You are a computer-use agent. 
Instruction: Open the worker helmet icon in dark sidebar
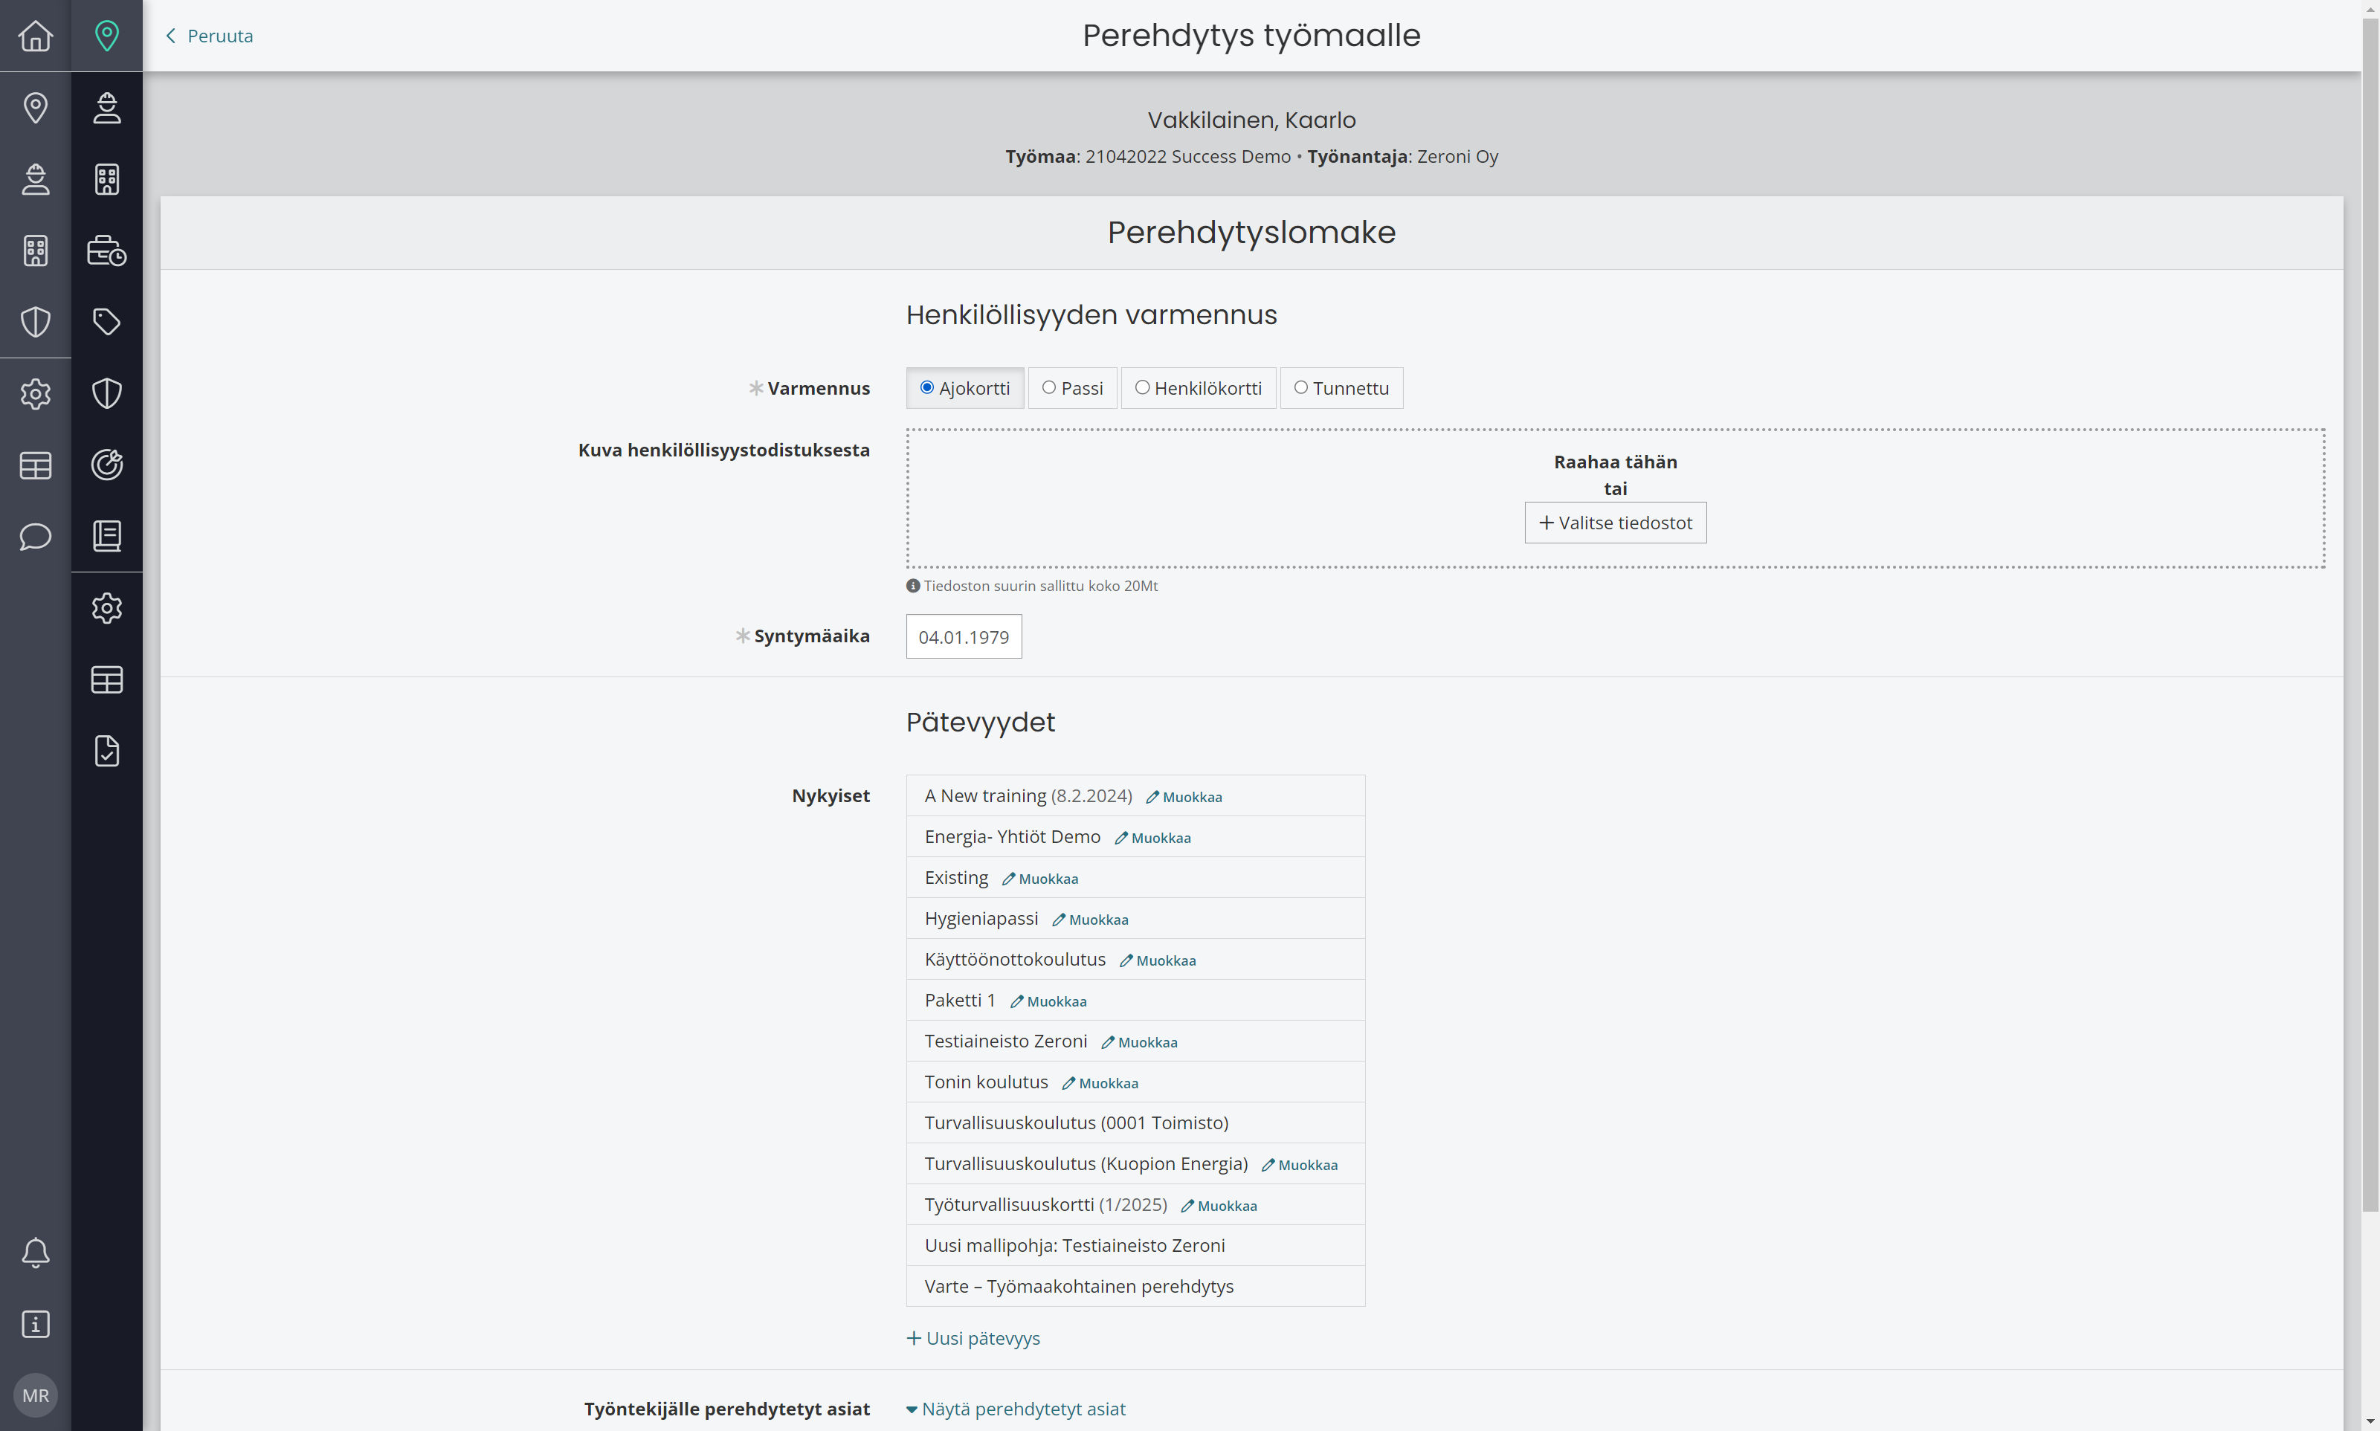click(x=107, y=107)
